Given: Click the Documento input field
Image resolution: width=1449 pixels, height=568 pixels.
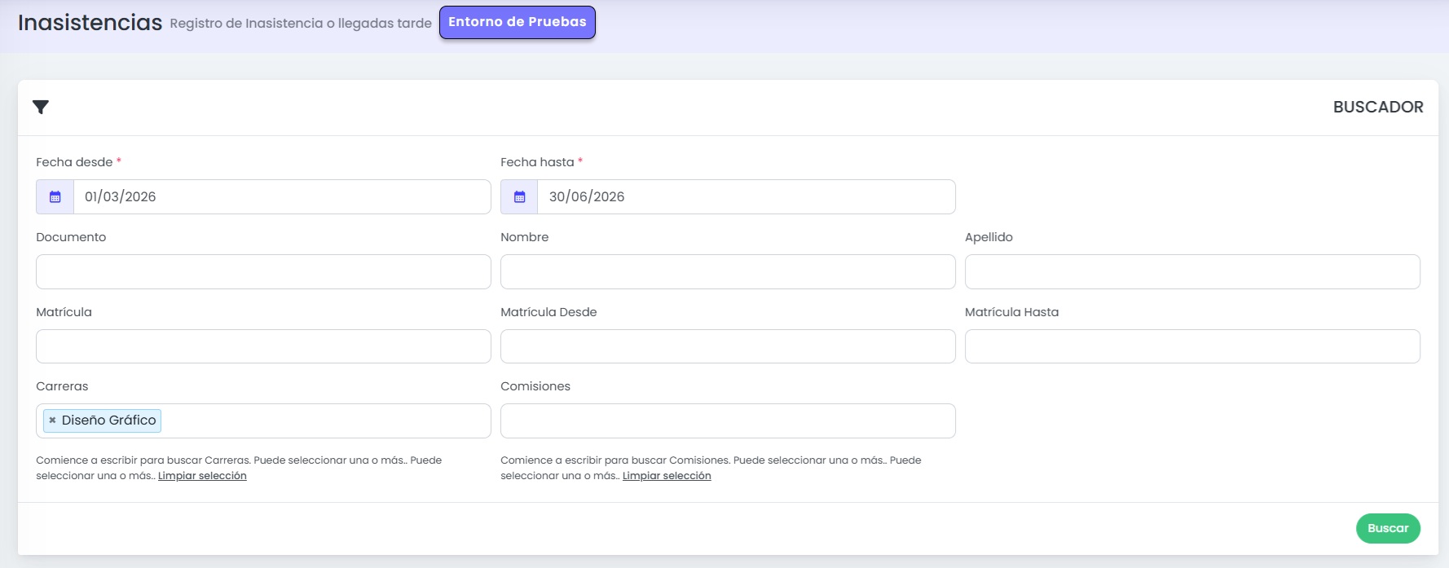Looking at the screenshot, I should [263, 271].
